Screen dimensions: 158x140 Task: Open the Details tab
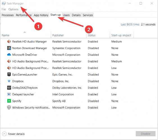[x=76, y=15]
